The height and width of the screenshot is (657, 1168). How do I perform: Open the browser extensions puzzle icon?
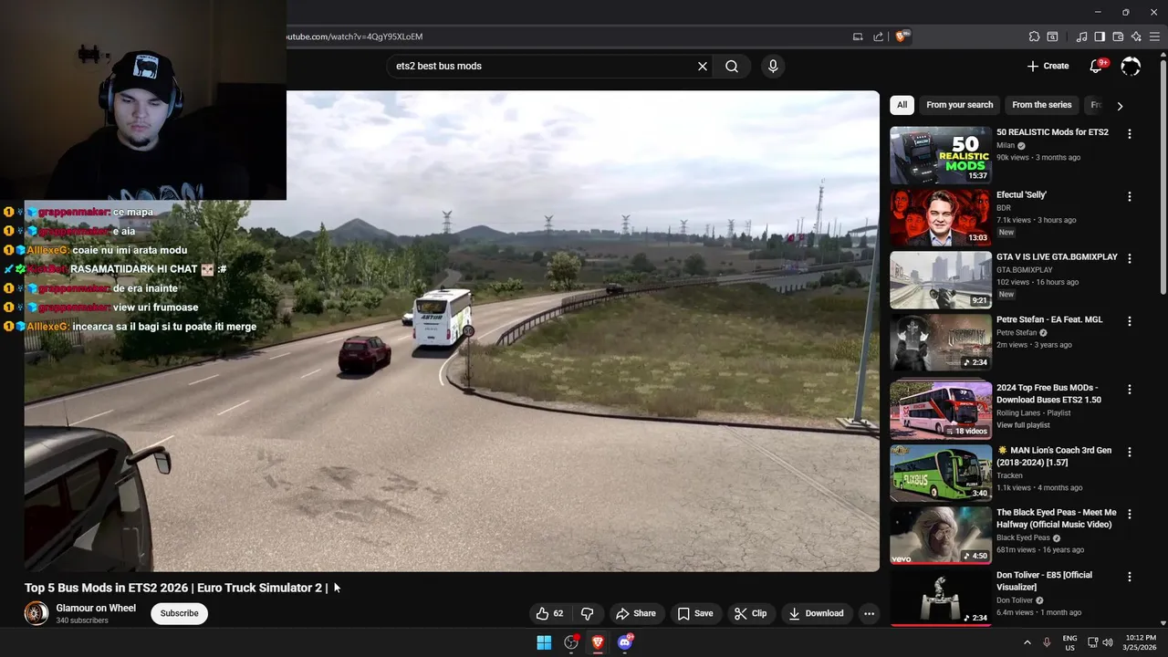click(x=1034, y=36)
